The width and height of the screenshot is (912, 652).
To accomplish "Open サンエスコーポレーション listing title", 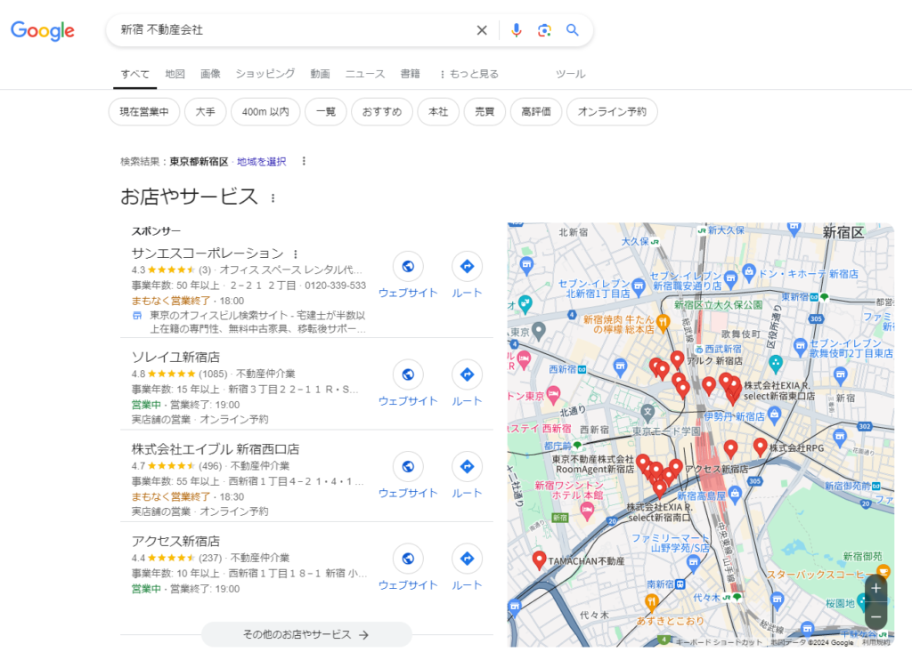I will coord(208,254).
